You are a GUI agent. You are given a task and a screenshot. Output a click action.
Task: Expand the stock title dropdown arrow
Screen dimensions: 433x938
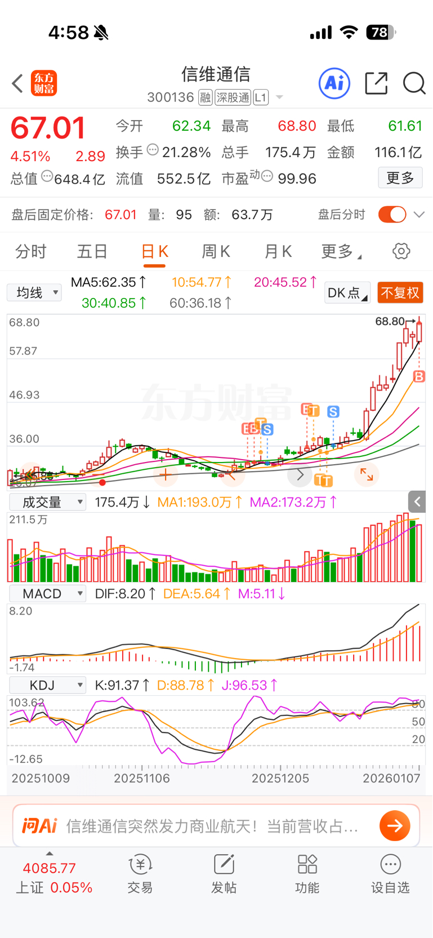click(x=279, y=98)
